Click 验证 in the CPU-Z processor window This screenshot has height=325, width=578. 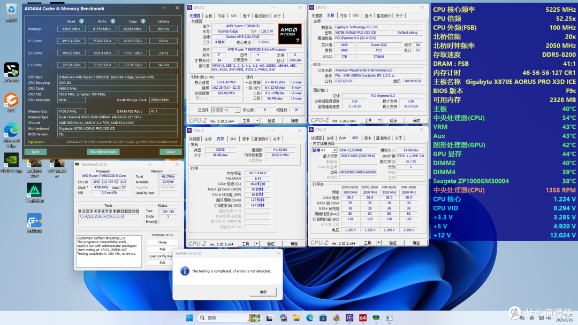point(272,121)
